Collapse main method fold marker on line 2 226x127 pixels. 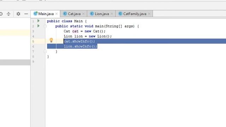(45, 26)
